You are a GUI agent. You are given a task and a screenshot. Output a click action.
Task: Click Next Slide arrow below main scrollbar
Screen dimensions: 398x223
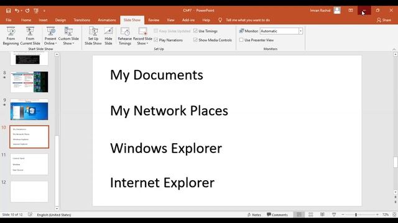point(396,202)
